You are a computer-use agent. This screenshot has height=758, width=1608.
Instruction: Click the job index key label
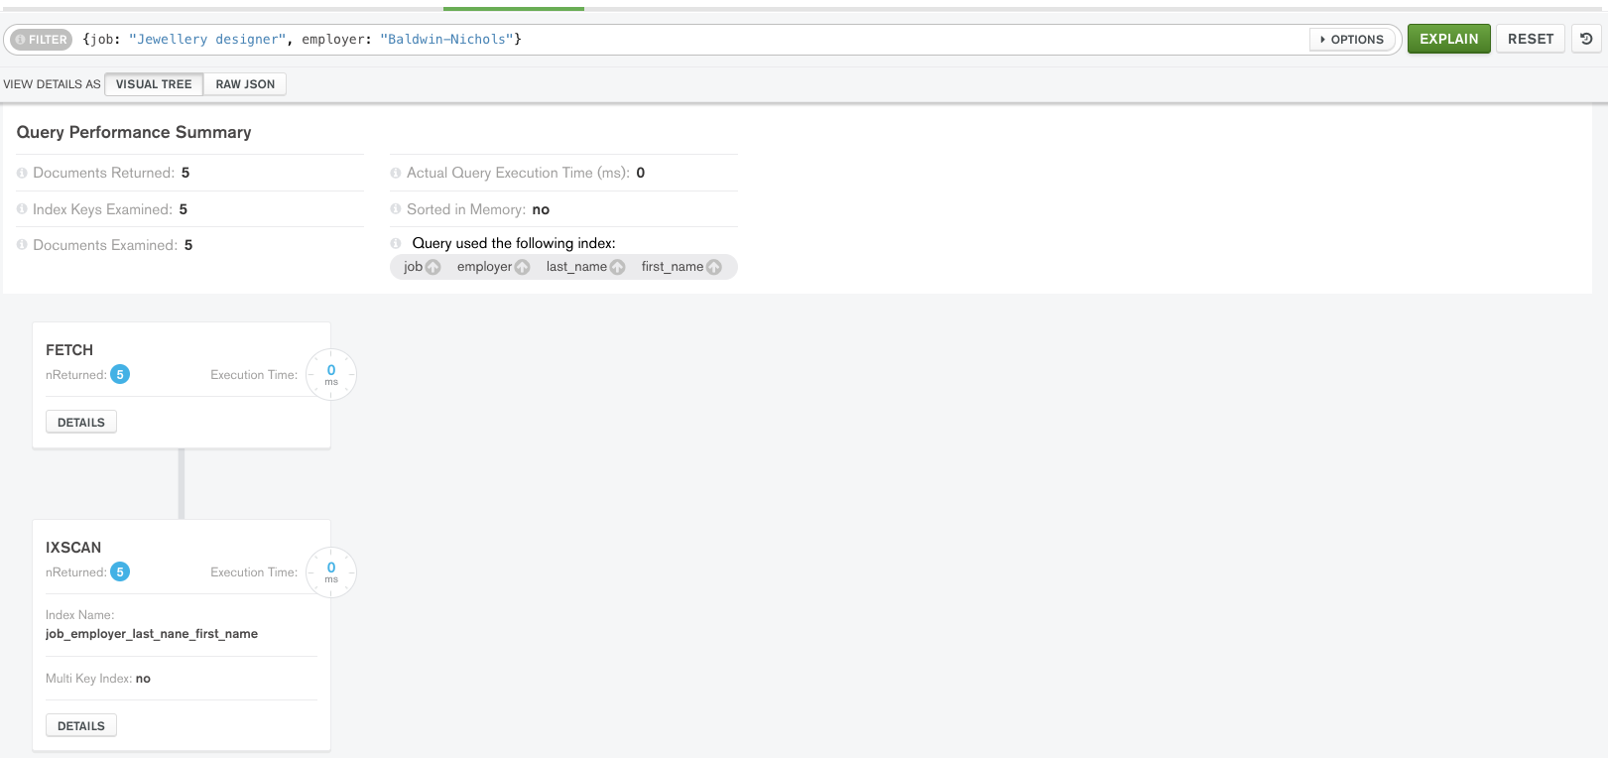click(413, 267)
